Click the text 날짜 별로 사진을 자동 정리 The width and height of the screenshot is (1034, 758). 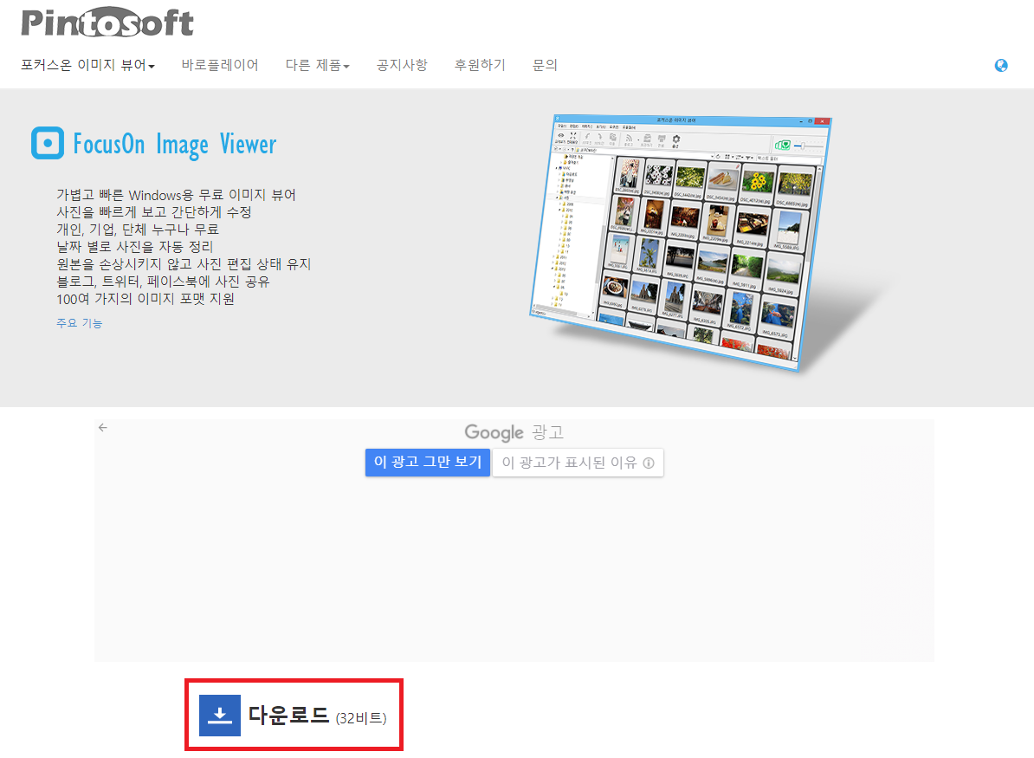[x=135, y=247]
